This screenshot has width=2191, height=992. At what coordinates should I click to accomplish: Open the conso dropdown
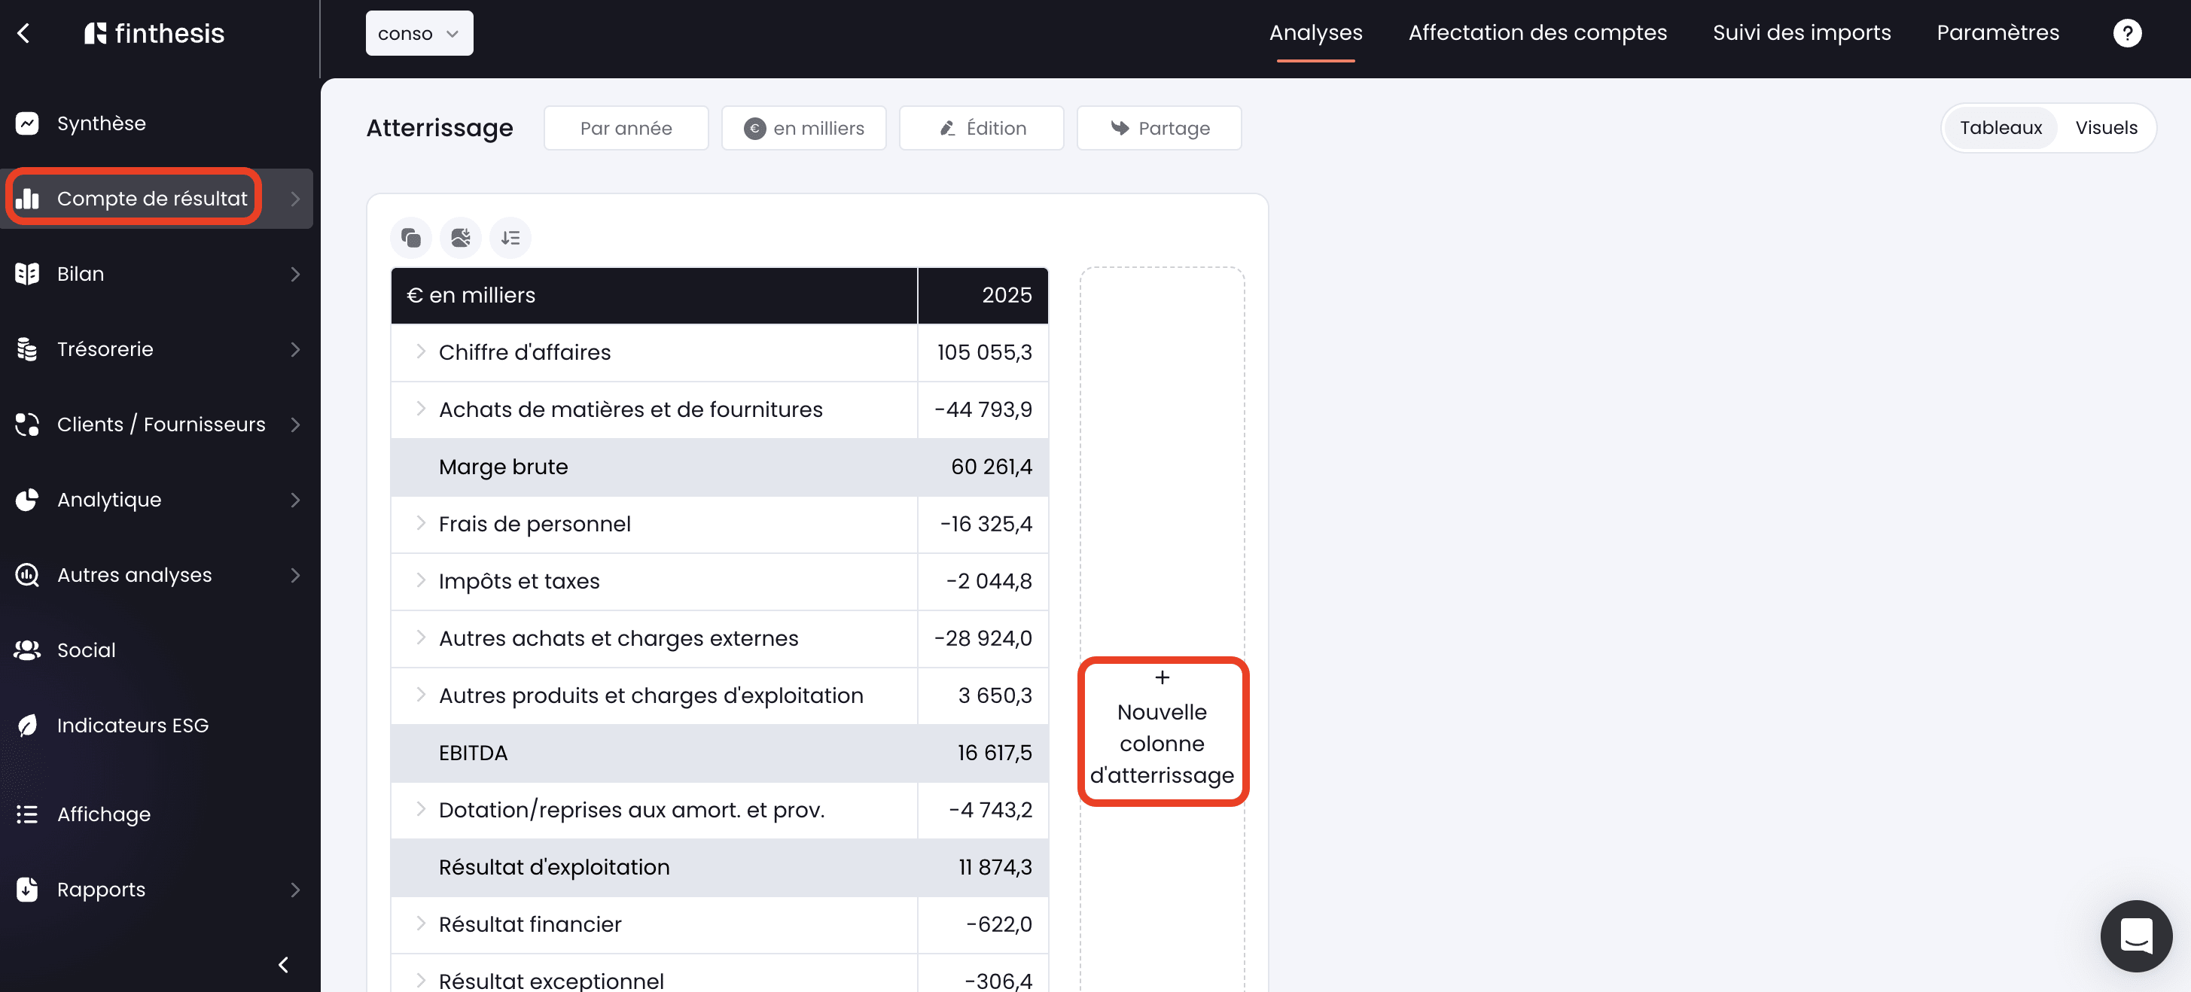[x=419, y=33]
